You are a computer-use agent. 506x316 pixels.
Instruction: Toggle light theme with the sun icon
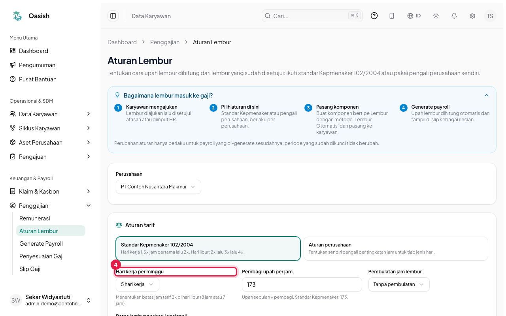pos(436,16)
